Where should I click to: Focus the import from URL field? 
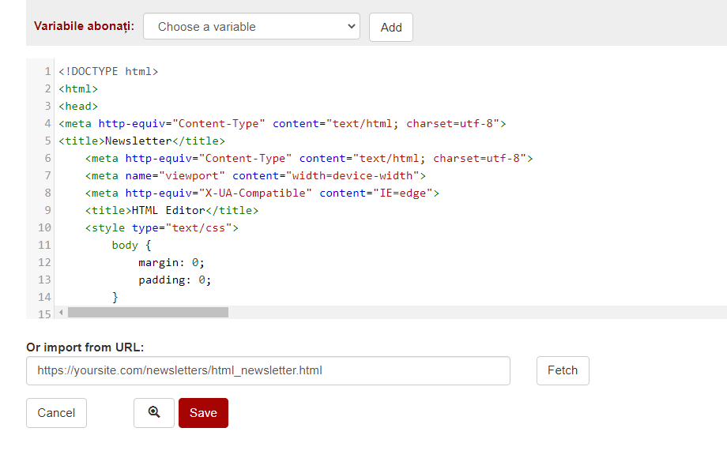click(268, 370)
